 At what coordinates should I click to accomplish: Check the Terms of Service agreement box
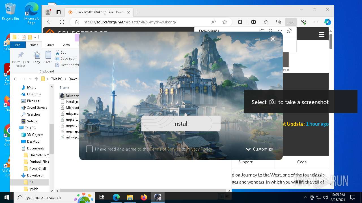[89, 149]
